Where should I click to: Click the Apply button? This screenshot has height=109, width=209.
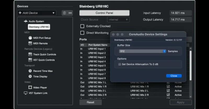tap(181, 102)
